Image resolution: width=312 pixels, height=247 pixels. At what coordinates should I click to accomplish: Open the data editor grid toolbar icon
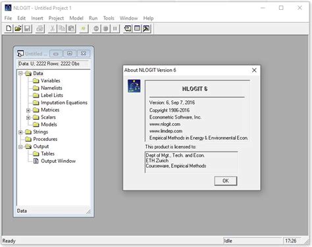[x=137, y=28]
